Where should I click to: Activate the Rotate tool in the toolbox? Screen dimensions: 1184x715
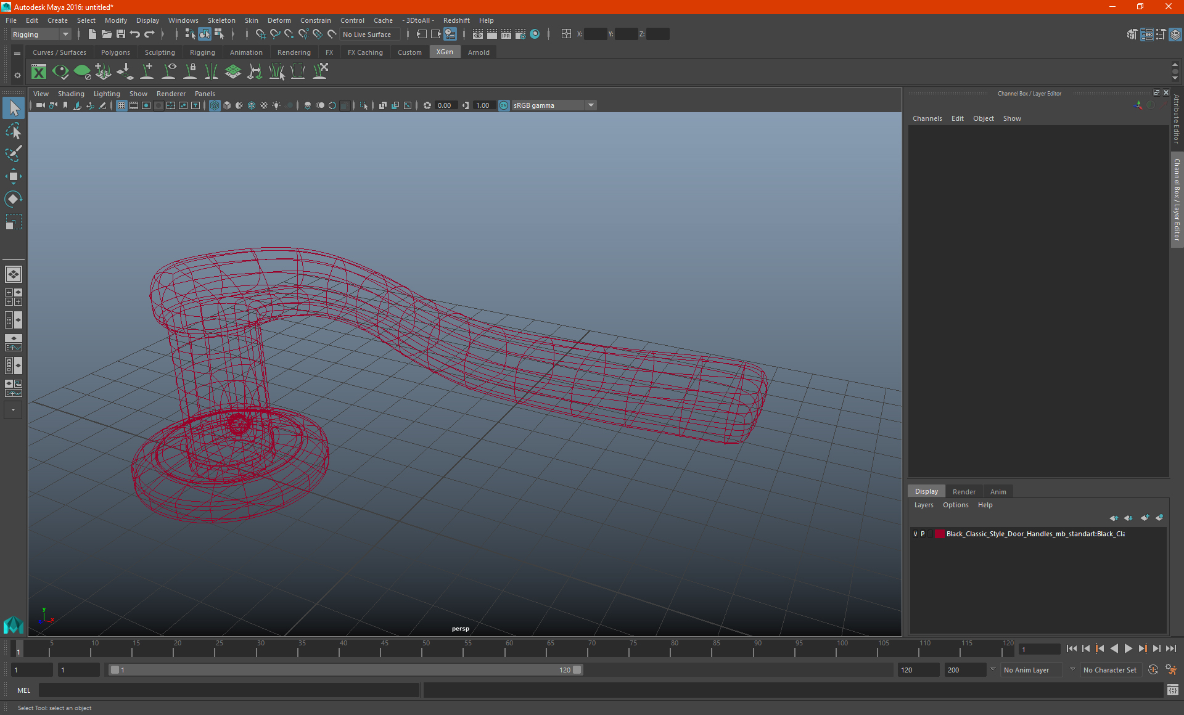pyautogui.click(x=13, y=198)
